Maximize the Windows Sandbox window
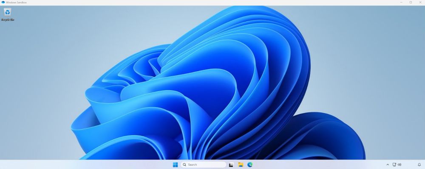The width and height of the screenshot is (425, 169). click(x=411, y=3)
